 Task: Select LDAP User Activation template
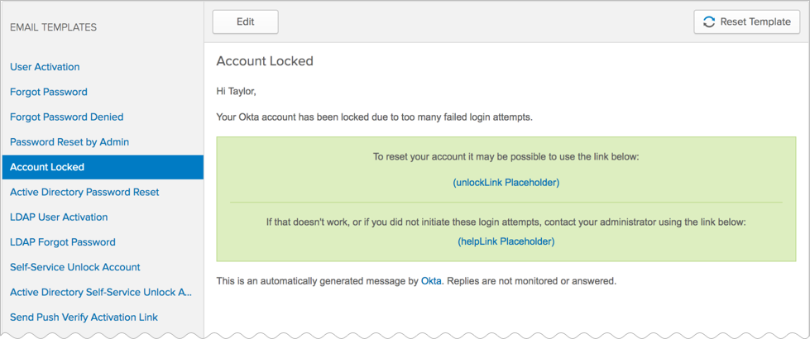click(x=59, y=217)
